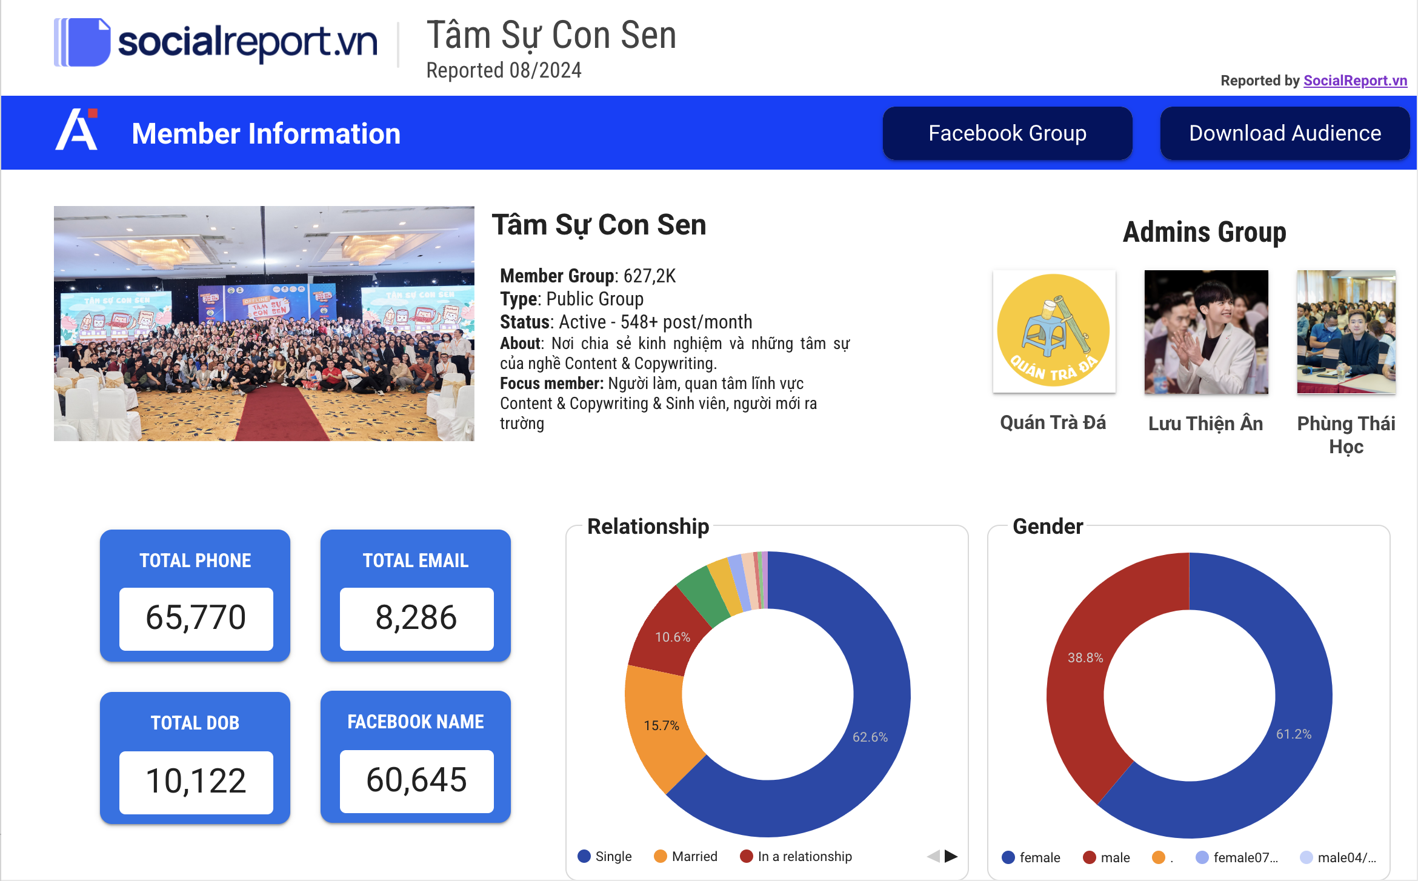Viewport: 1418px width, 881px height.
Task: Click the Relationship chart title
Action: point(648,526)
